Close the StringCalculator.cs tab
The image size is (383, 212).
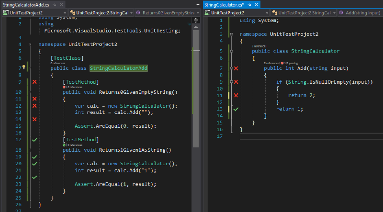[257, 5]
